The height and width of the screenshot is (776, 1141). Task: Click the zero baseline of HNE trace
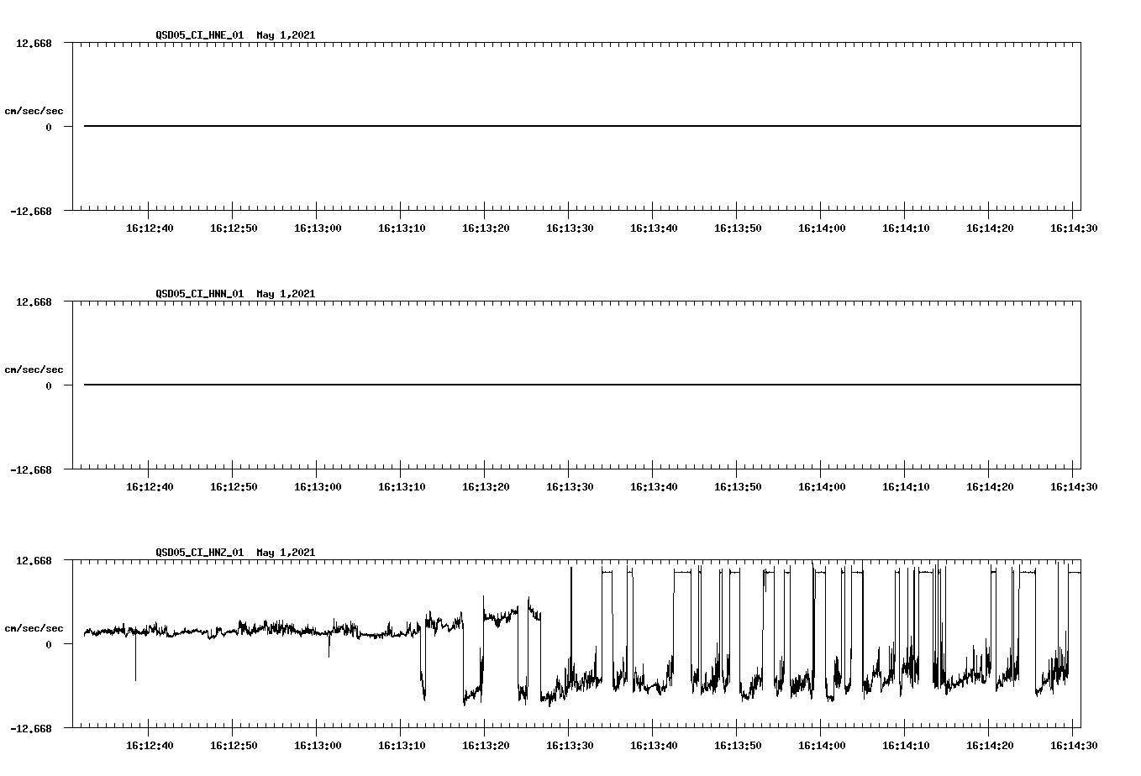(x=504, y=126)
